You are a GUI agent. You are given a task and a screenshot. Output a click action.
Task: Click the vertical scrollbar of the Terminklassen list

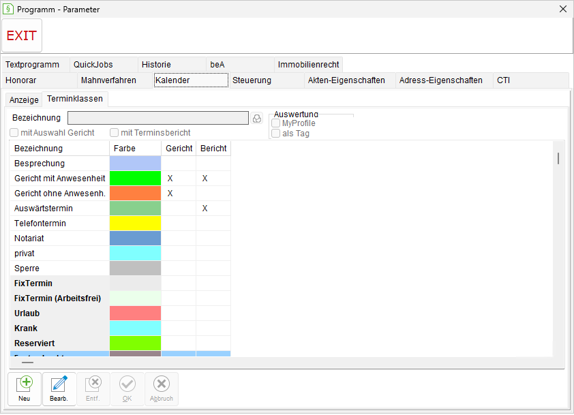[x=558, y=249]
